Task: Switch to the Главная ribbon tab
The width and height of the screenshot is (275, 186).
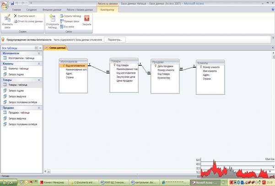Action: click(x=16, y=9)
